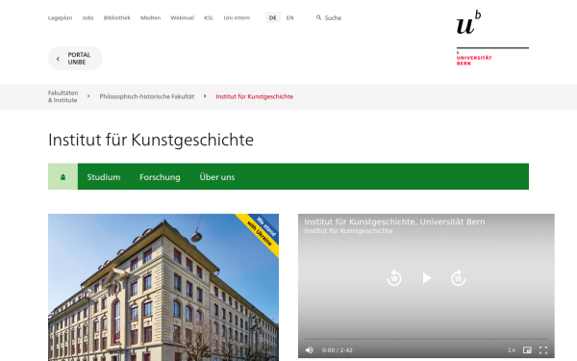
Task: Click the video progress bar
Action: (426, 339)
